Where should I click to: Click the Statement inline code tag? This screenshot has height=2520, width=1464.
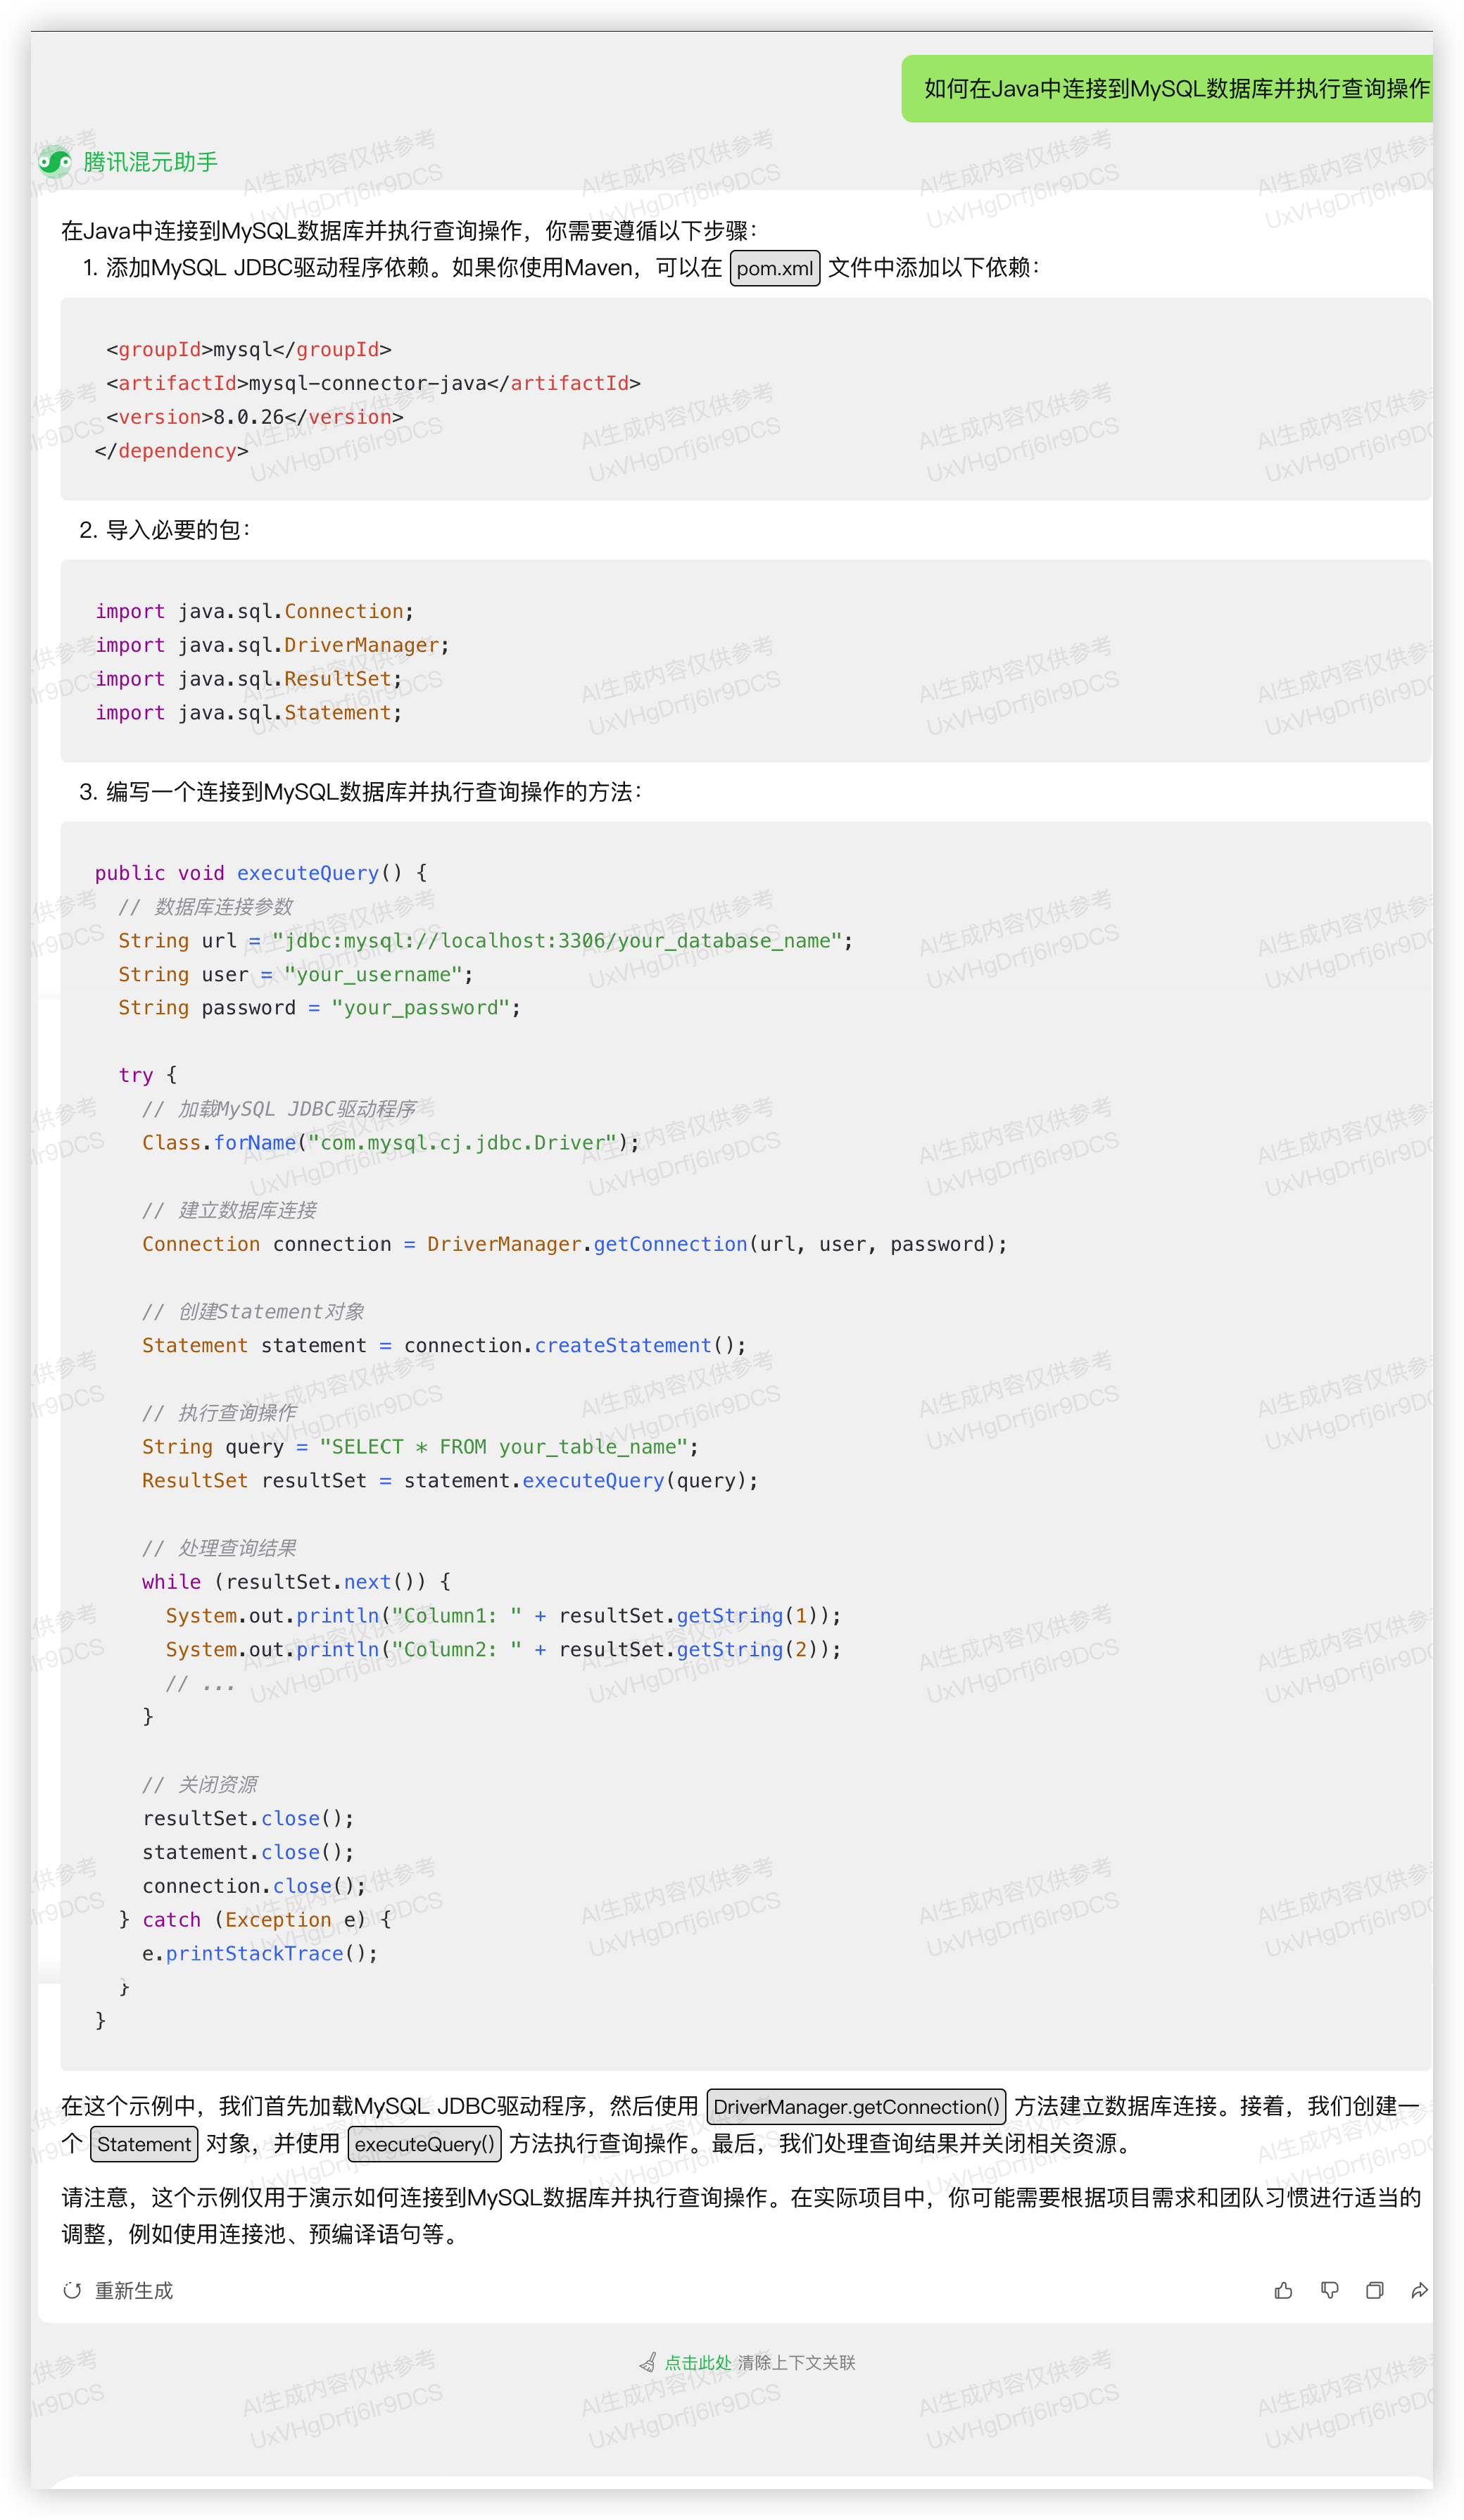point(144,2144)
